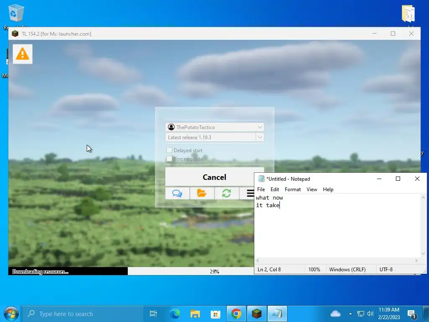Minimize the Notepad window
The height and width of the screenshot is (322, 429).
pos(379,179)
